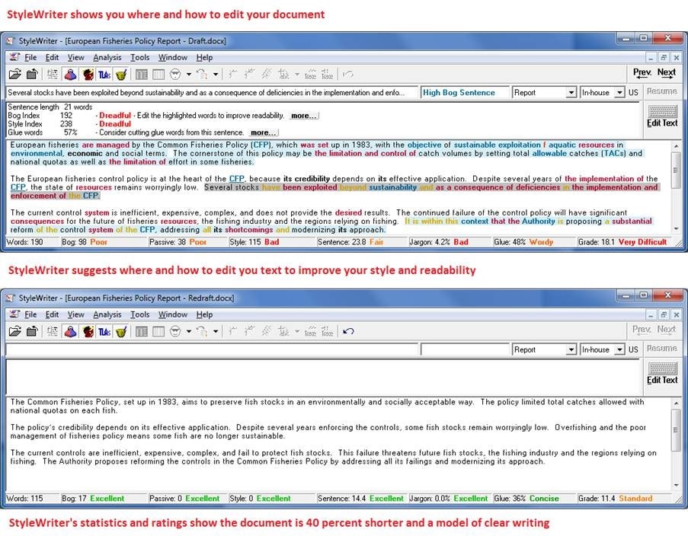This screenshot has width=688, height=539.
Task: Open File menu in Draft window
Action: tap(30, 57)
